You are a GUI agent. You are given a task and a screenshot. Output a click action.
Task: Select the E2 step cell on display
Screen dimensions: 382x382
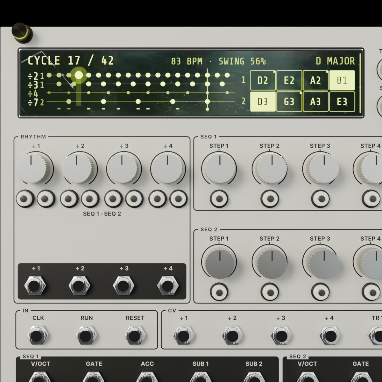[x=289, y=81]
